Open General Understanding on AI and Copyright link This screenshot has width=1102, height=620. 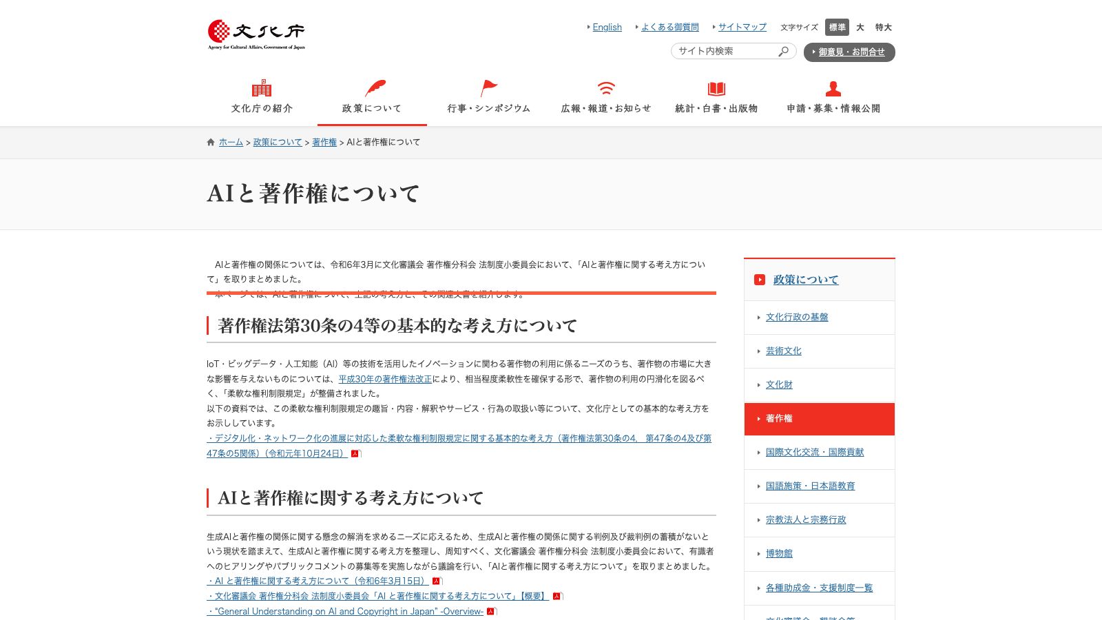pos(345,612)
